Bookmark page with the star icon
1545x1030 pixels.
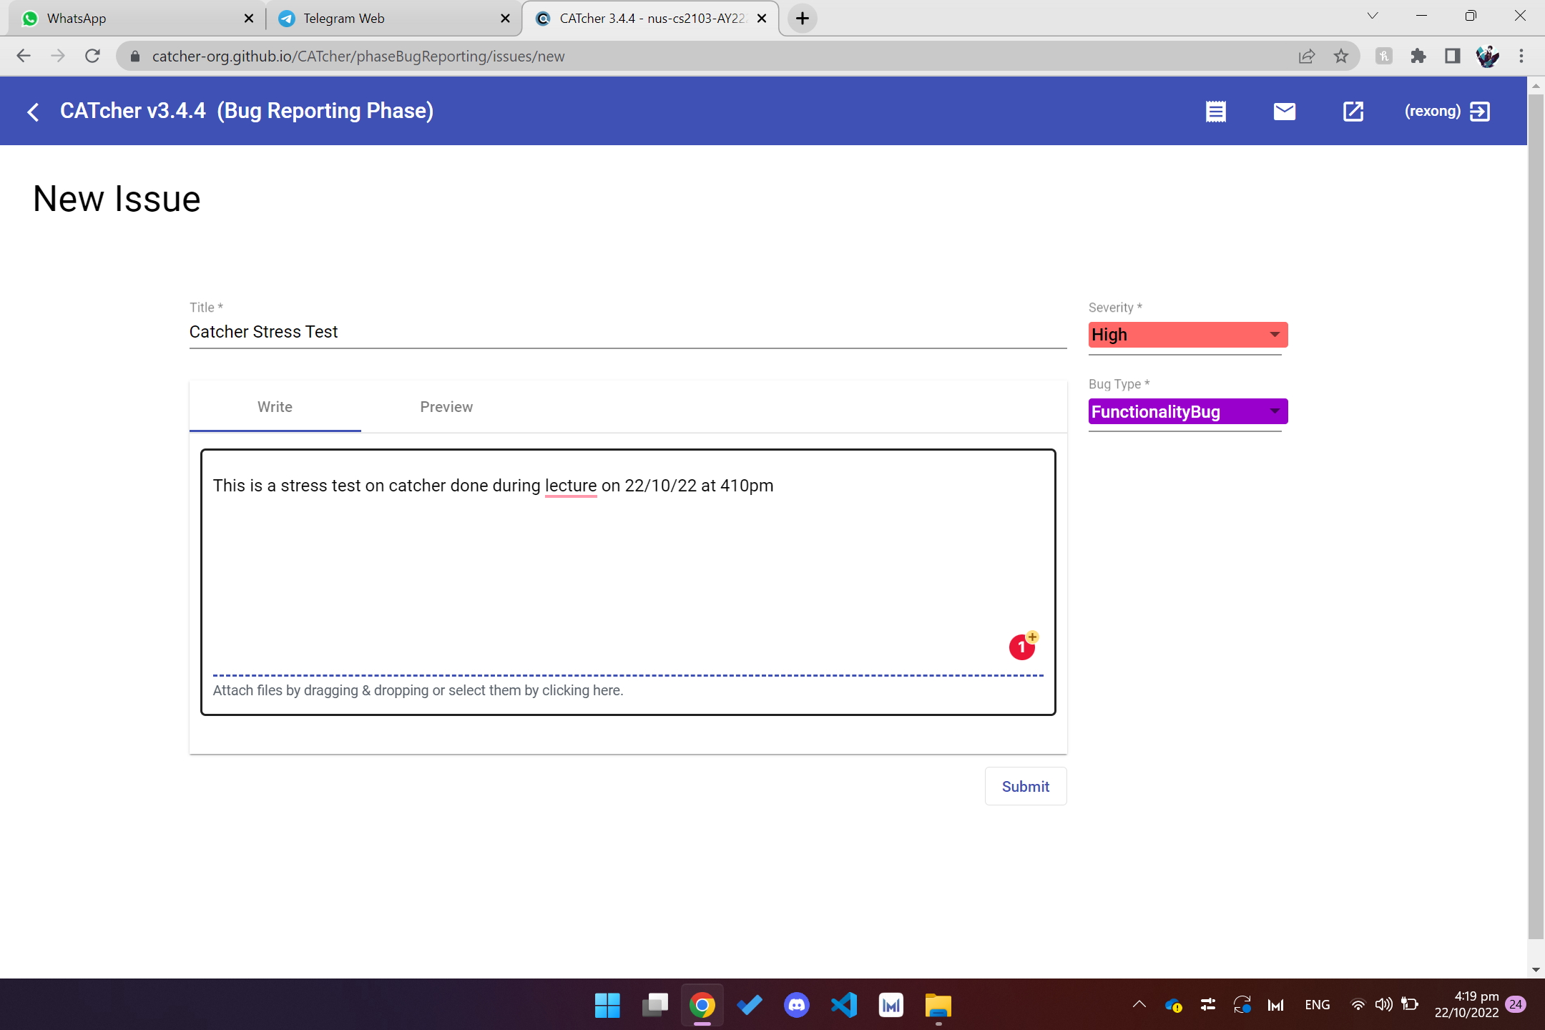1341,56
